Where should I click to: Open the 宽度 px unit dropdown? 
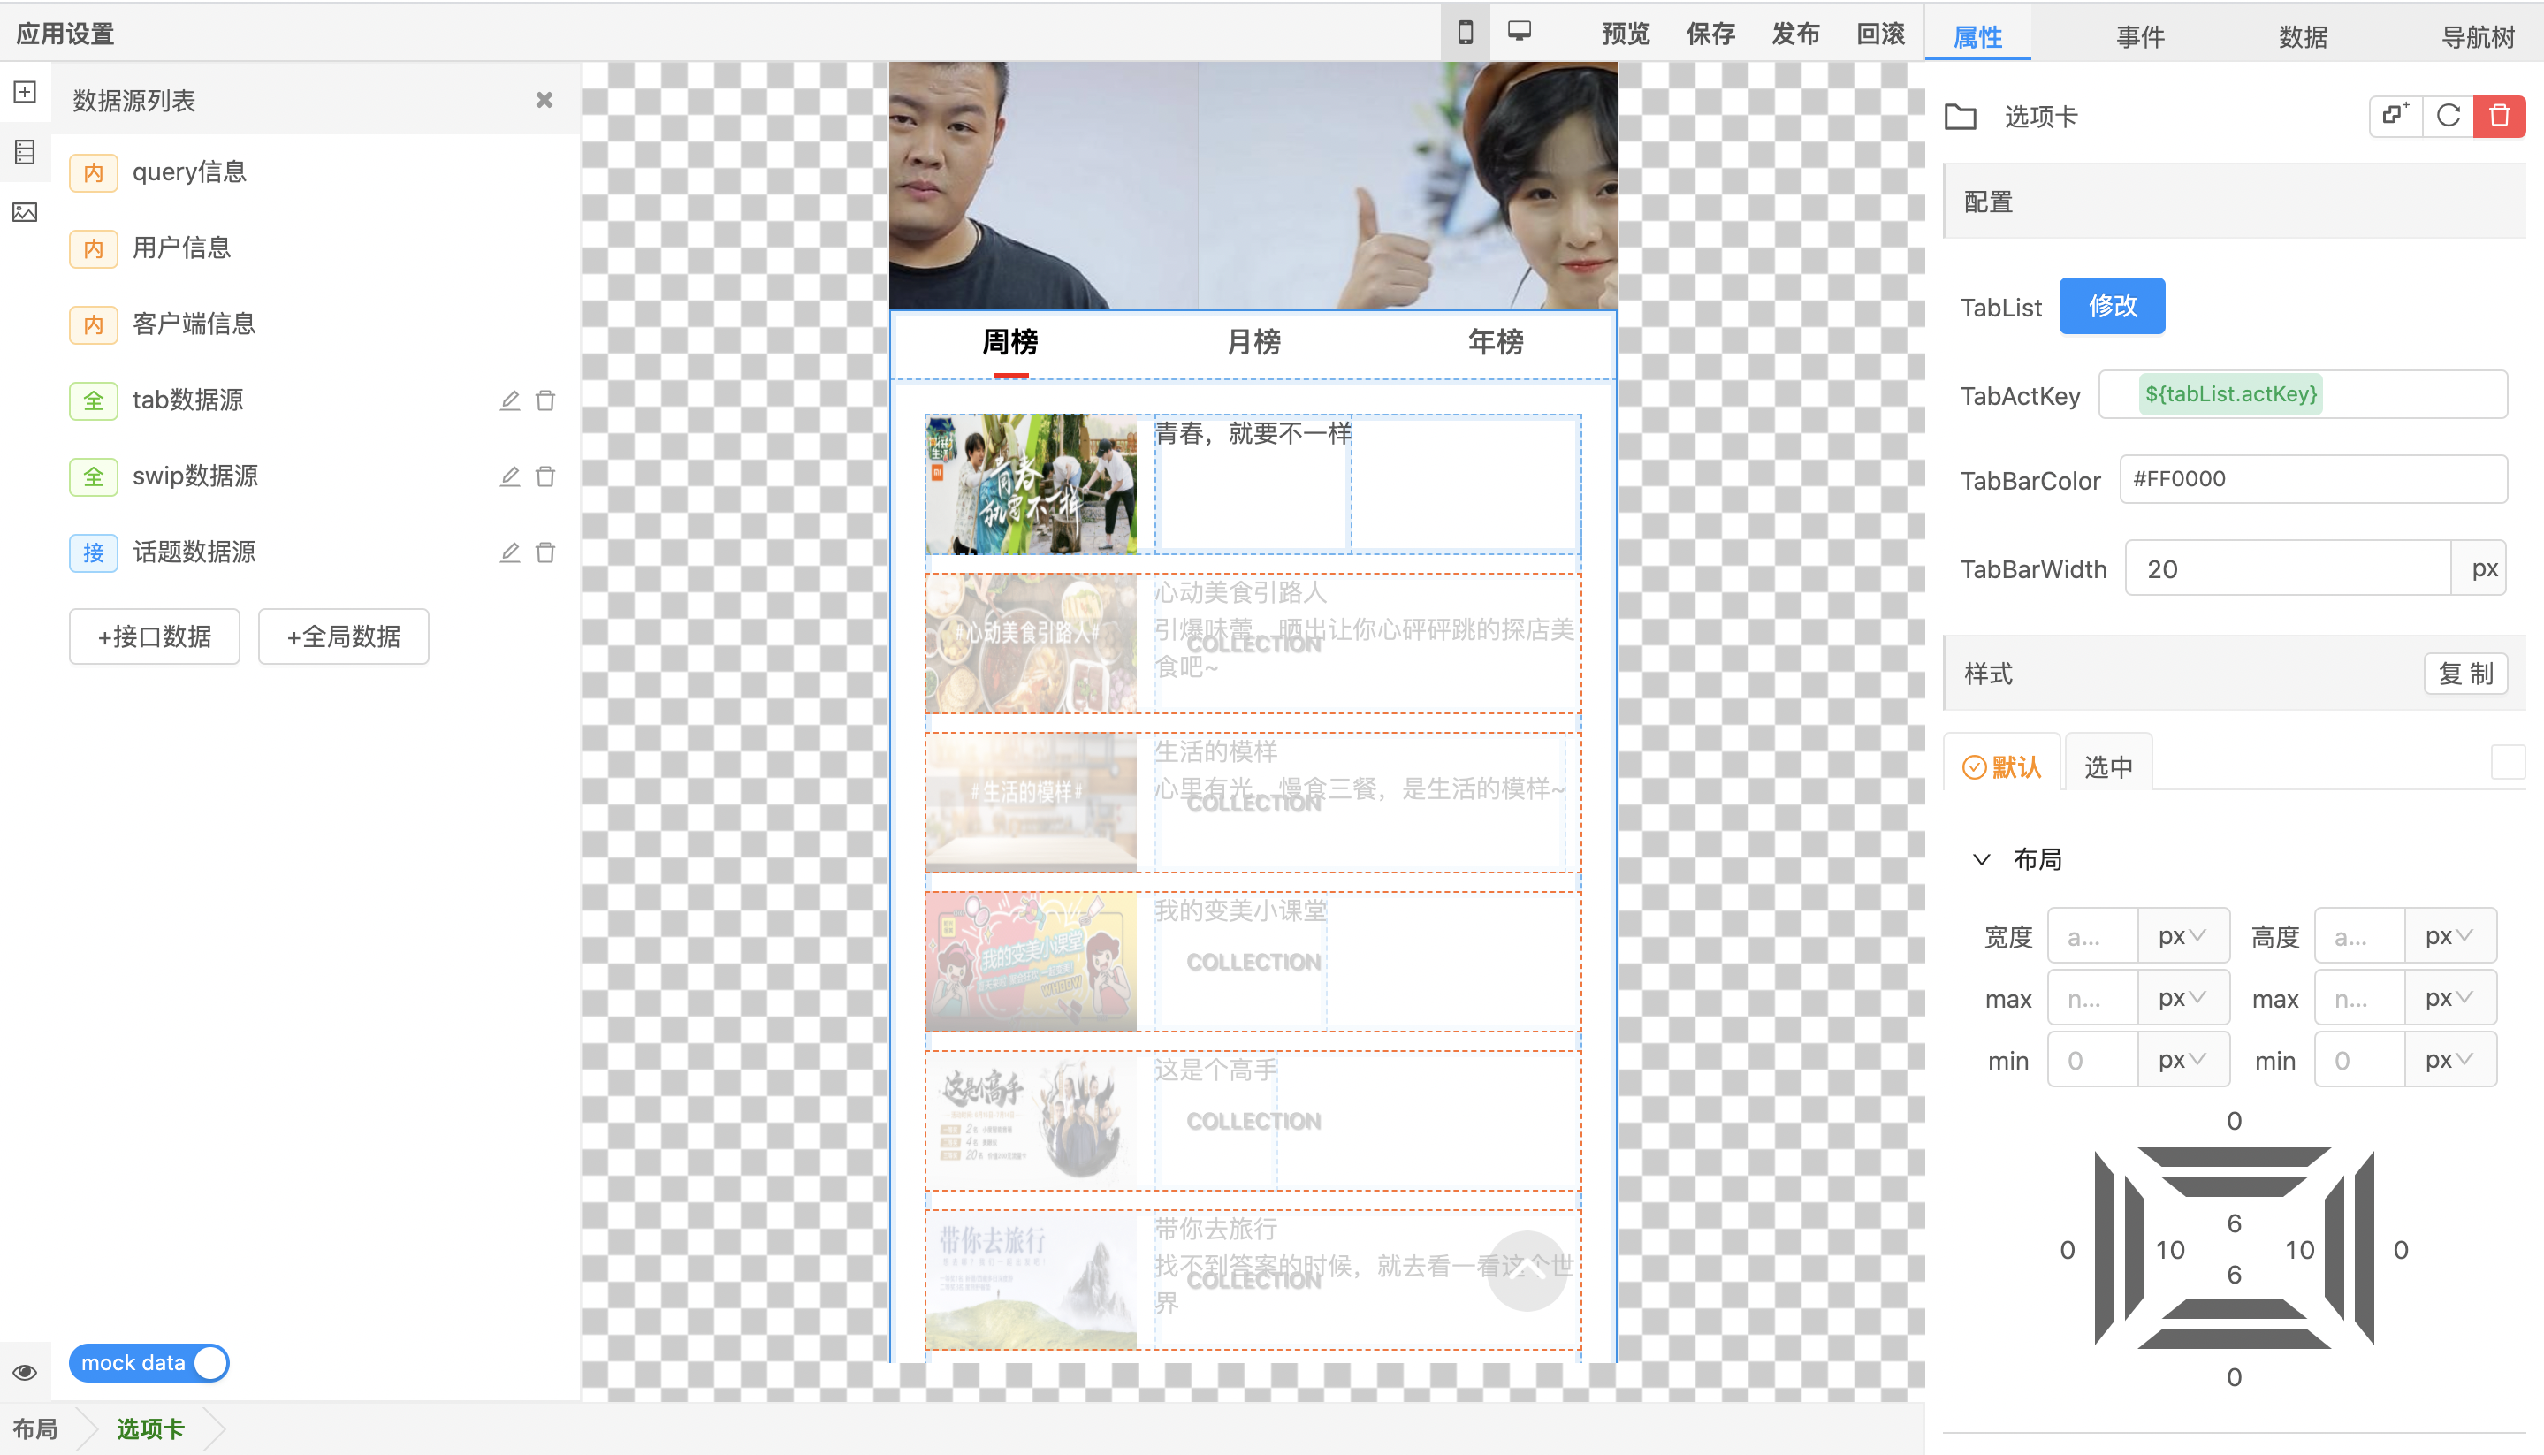click(2182, 936)
